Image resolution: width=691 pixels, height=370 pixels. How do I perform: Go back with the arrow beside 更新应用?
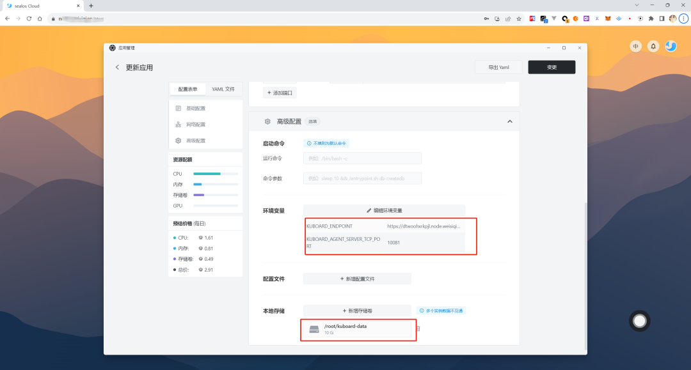click(117, 67)
